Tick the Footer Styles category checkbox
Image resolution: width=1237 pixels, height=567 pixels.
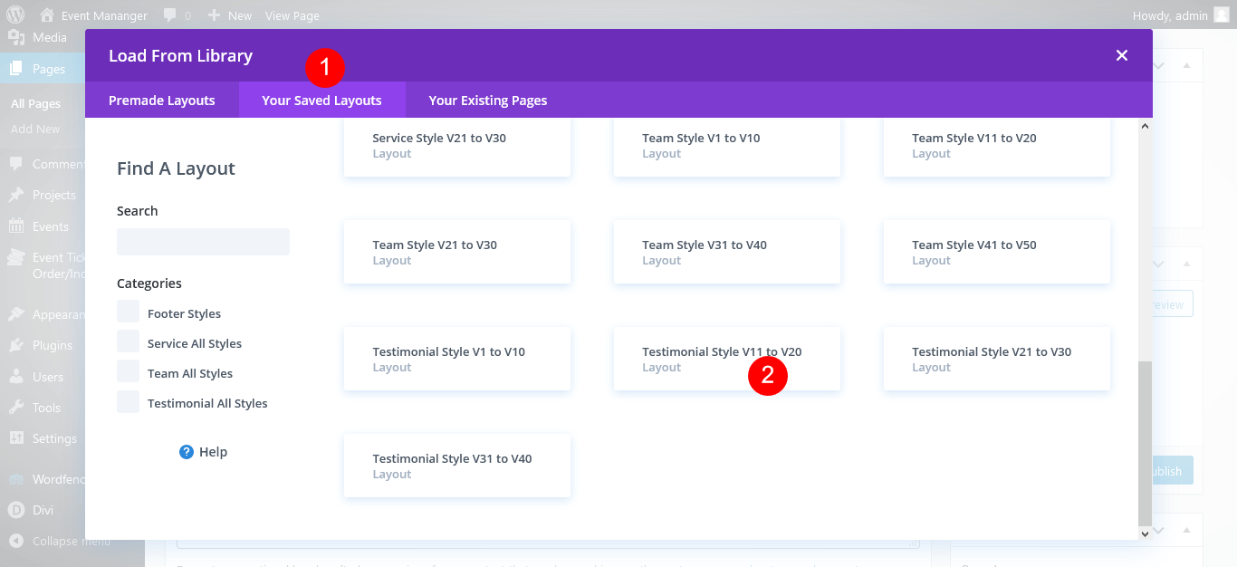point(128,312)
